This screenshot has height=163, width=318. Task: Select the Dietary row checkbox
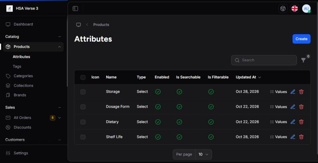point(83,122)
